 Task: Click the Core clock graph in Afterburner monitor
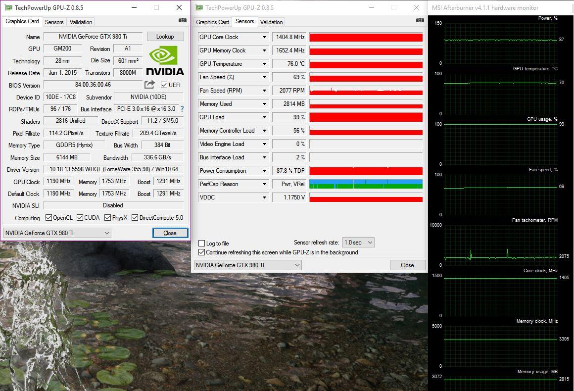click(501, 295)
